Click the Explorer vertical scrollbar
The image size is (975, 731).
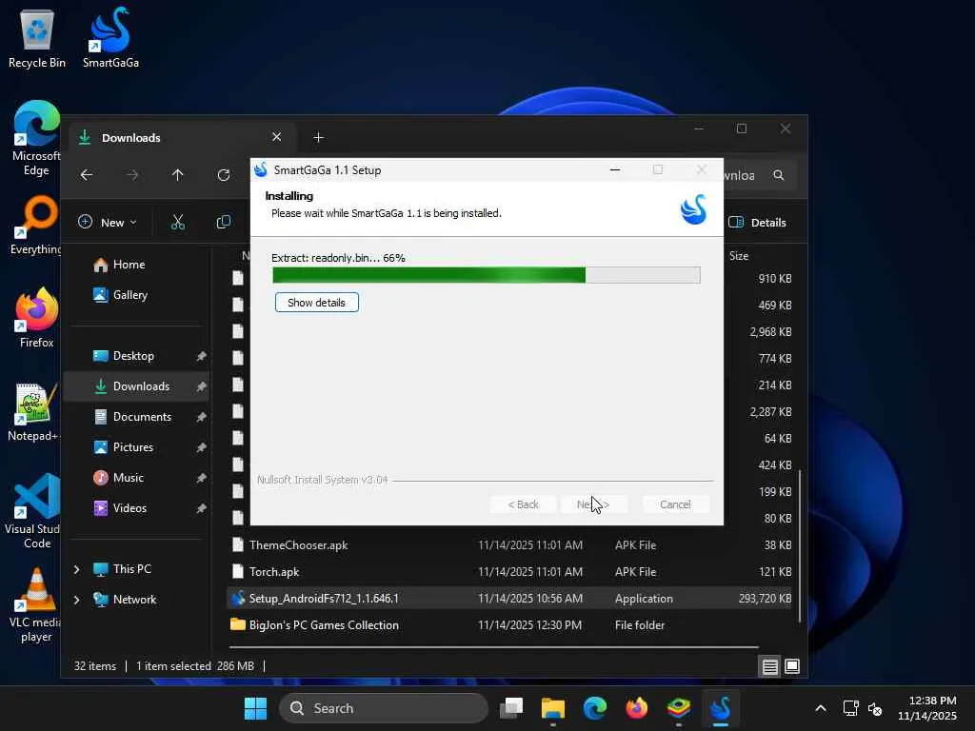[x=800, y=545]
